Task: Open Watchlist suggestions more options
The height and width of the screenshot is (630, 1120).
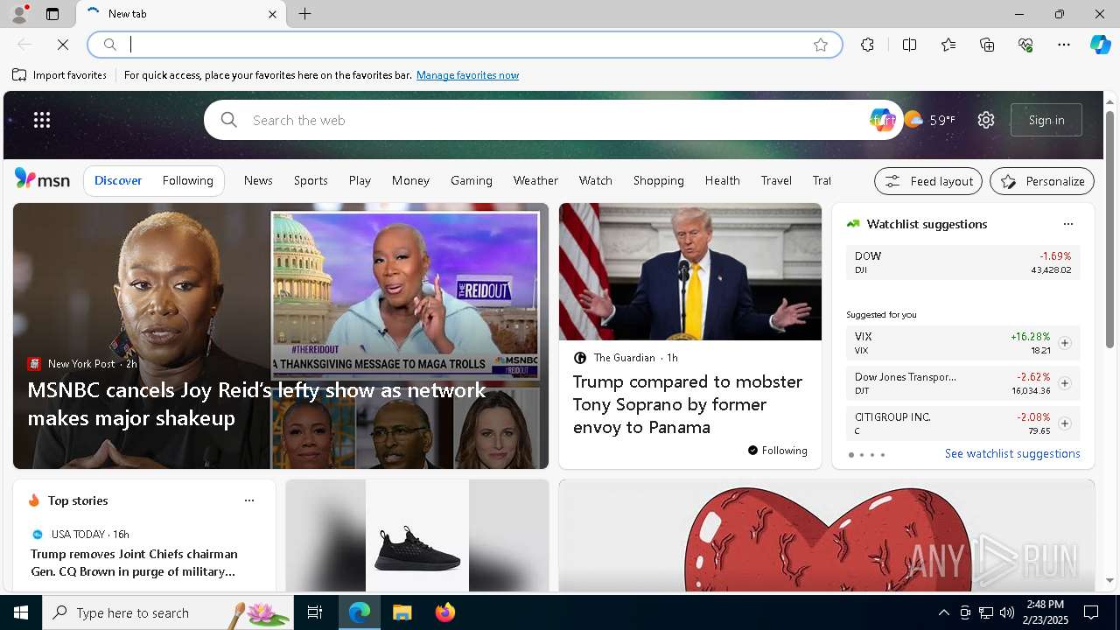Action: 1067,224
